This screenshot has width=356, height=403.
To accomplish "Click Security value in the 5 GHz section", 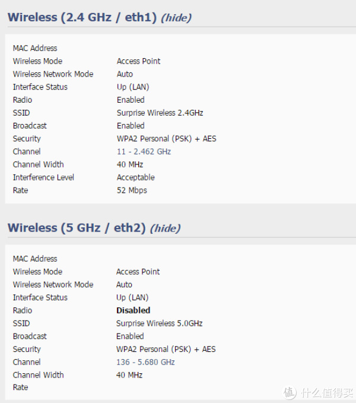I will click(x=166, y=349).
